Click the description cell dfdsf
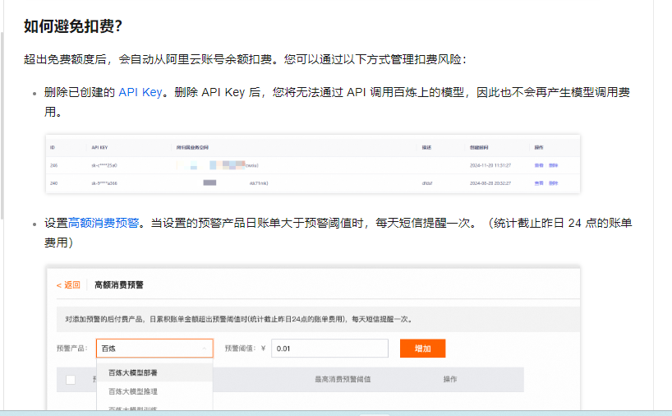Screen dimensions: 672x416 click(x=427, y=183)
